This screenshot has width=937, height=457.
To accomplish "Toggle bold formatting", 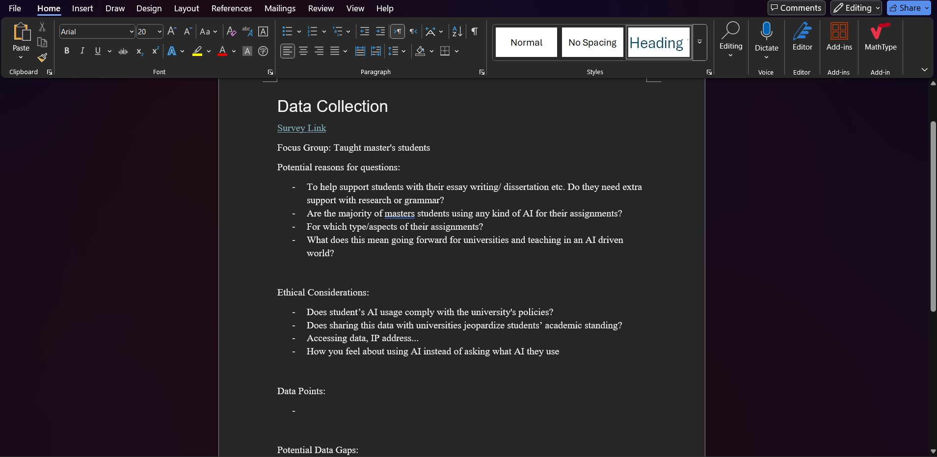I will click(x=67, y=51).
